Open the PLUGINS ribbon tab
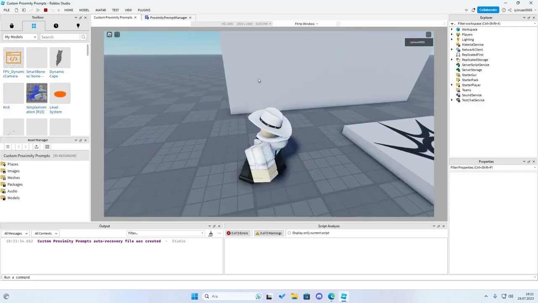Screen dimensions: 538x303 (x=144, y=10)
